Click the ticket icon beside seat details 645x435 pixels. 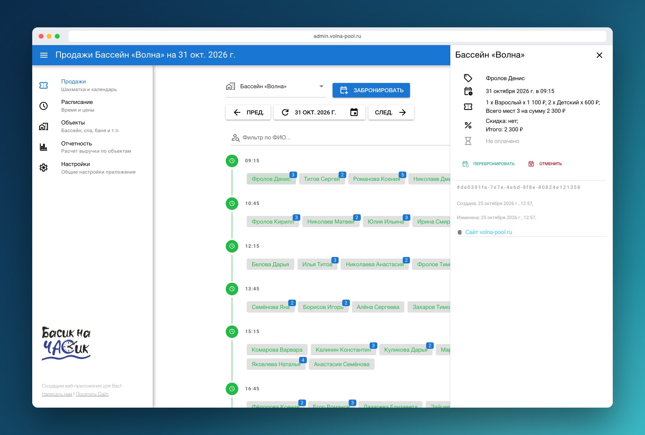click(468, 107)
